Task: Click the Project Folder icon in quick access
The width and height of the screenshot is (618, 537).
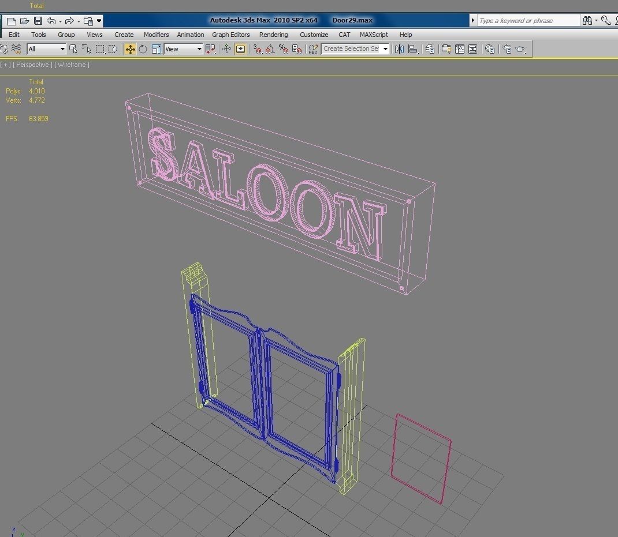Action: [88, 21]
